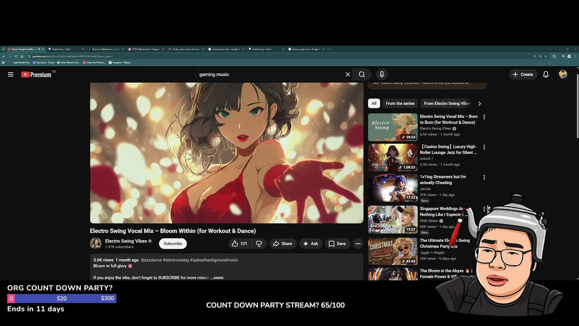Open 1v1ing Streamers but I'm Cheating title
This screenshot has width=579, height=326.
click(443, 180)
